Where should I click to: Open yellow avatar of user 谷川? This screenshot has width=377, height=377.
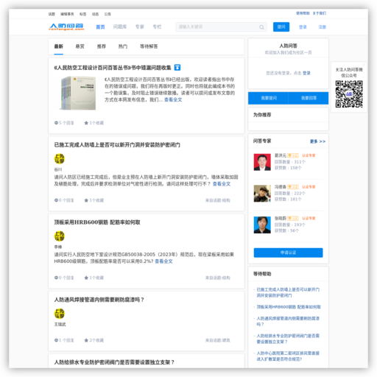60,158
